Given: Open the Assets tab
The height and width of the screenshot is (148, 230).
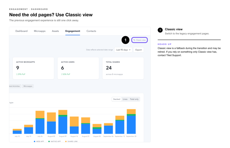Looking at the screenshot, I should pos(55,31).
